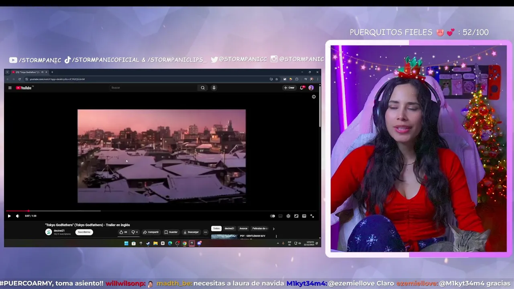Switch to theater mode
Image resolution: width=514 pixels, height=289 pixels.
click(x=304, y=216)
